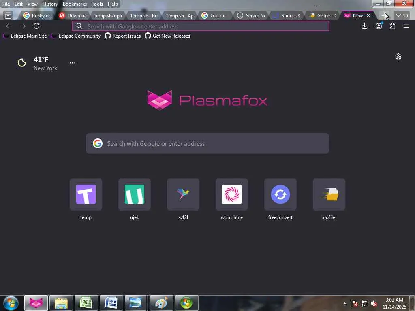Open Excel from the taskbar
Screen dimensions: 415x311
(x=86, y=303)
